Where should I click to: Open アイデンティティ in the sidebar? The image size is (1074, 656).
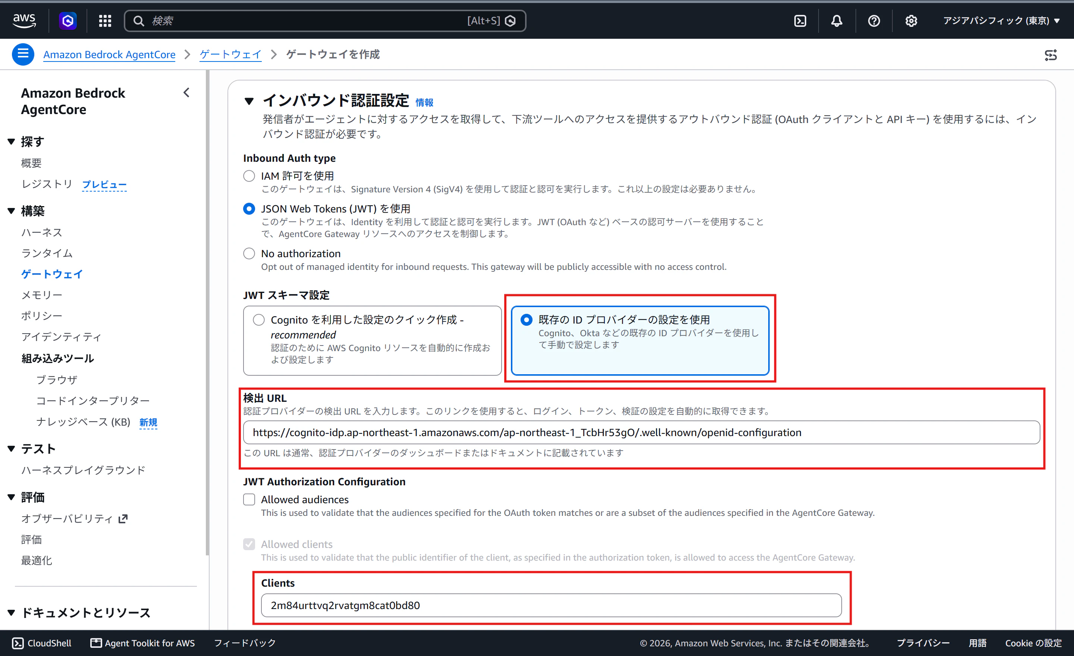[x=62, y=337]
